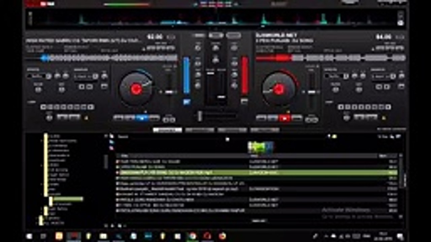
Task: Select the highlighted first browser panel tab
Action: pyautogui.click(x=167, y=130)
